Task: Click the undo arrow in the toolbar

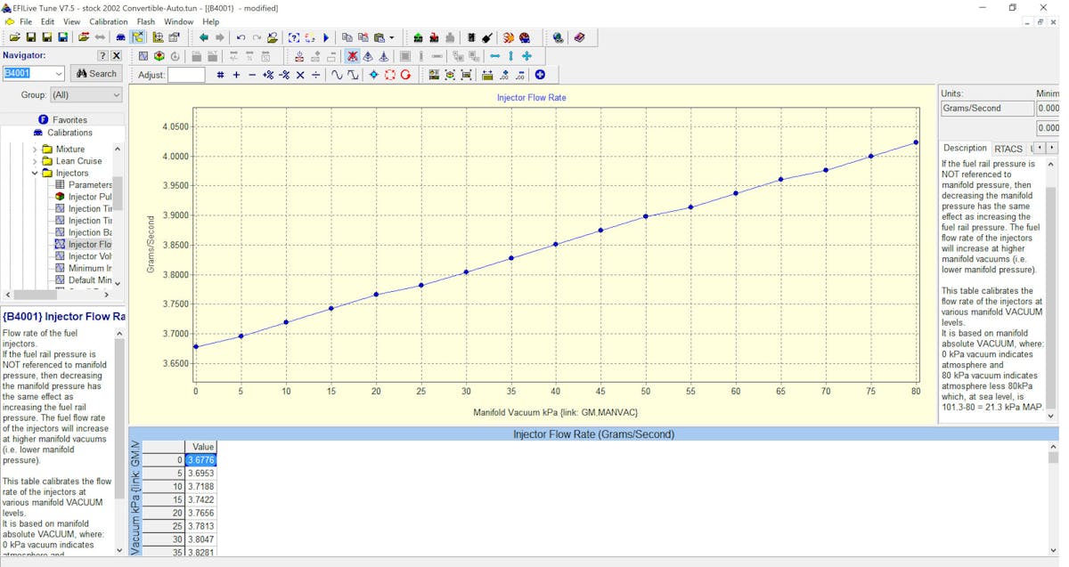Action: click(x=241, y=37)
